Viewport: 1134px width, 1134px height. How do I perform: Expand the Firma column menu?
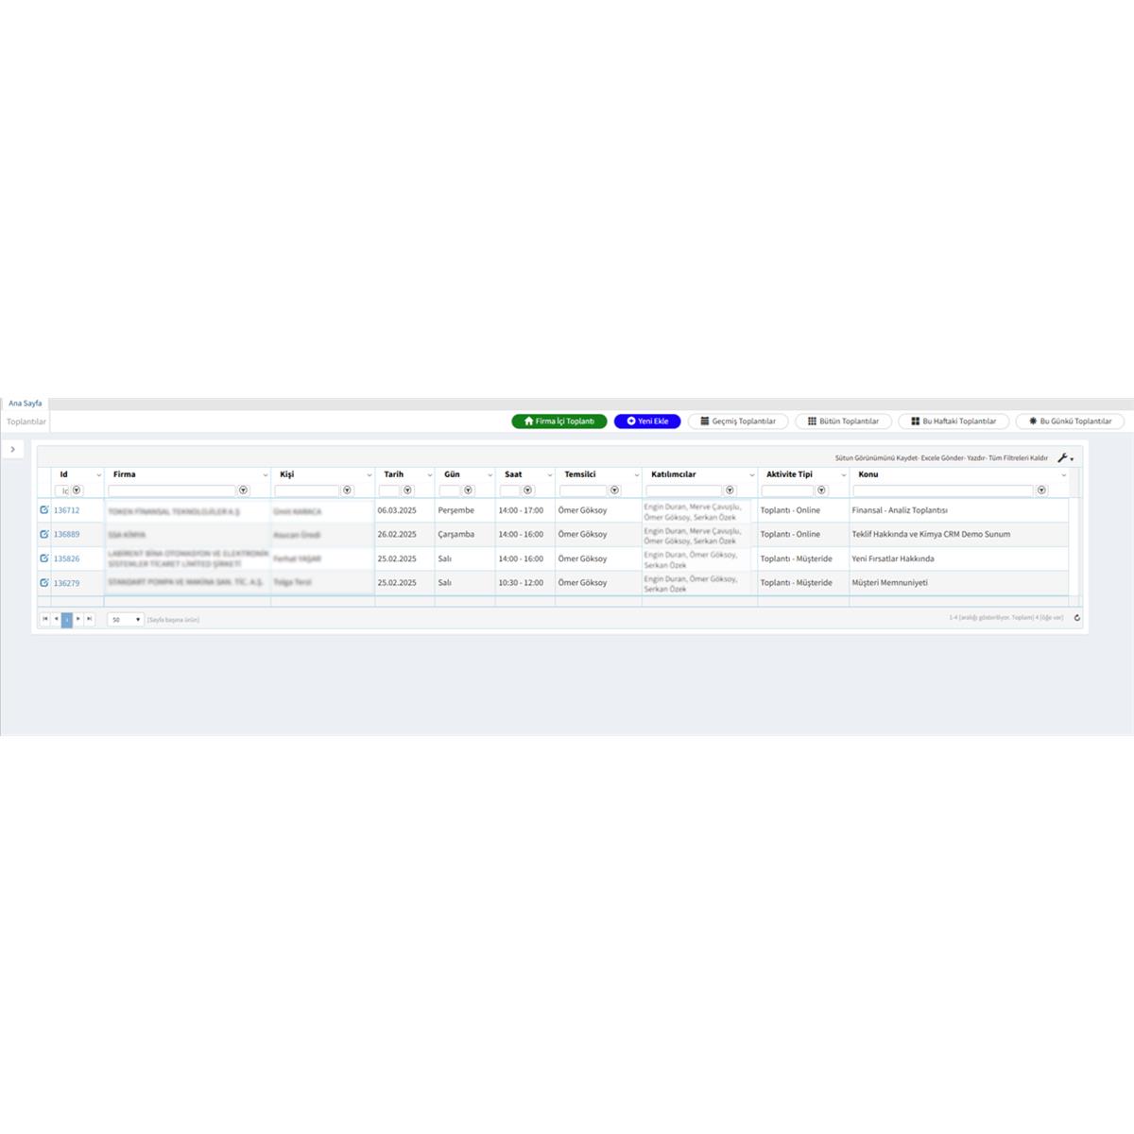pyautogui.click(x=266, y=475)
